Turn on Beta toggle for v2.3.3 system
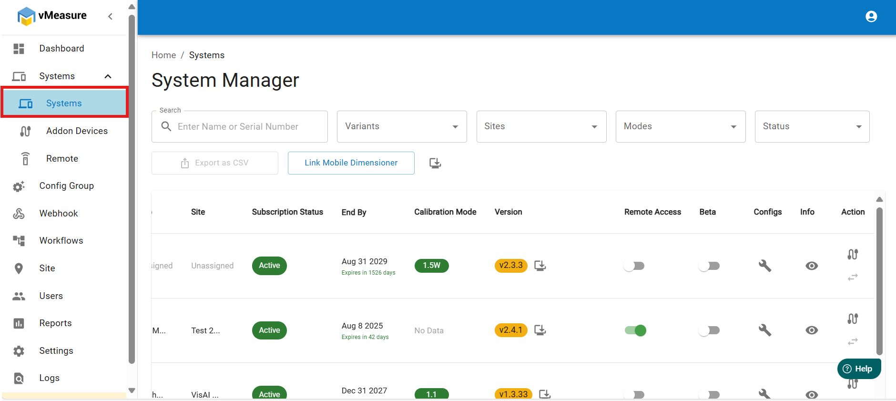This screenshot has height=401, width=896. [709, 266]
